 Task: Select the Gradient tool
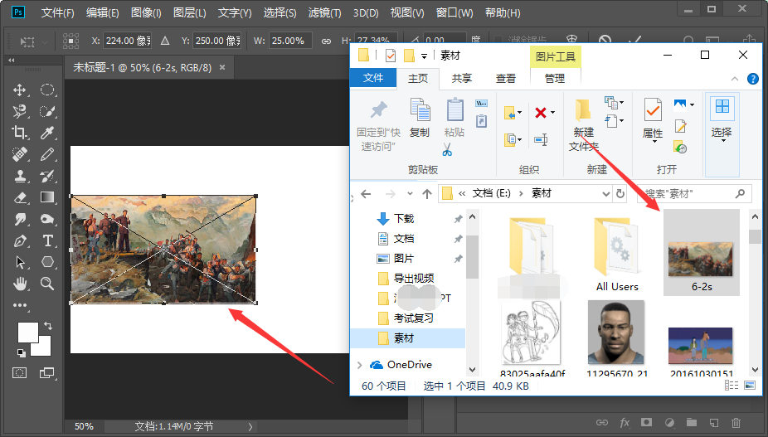pyautogui.click(x=47, y=197)
